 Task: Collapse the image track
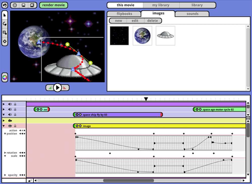tap(4, 126)
